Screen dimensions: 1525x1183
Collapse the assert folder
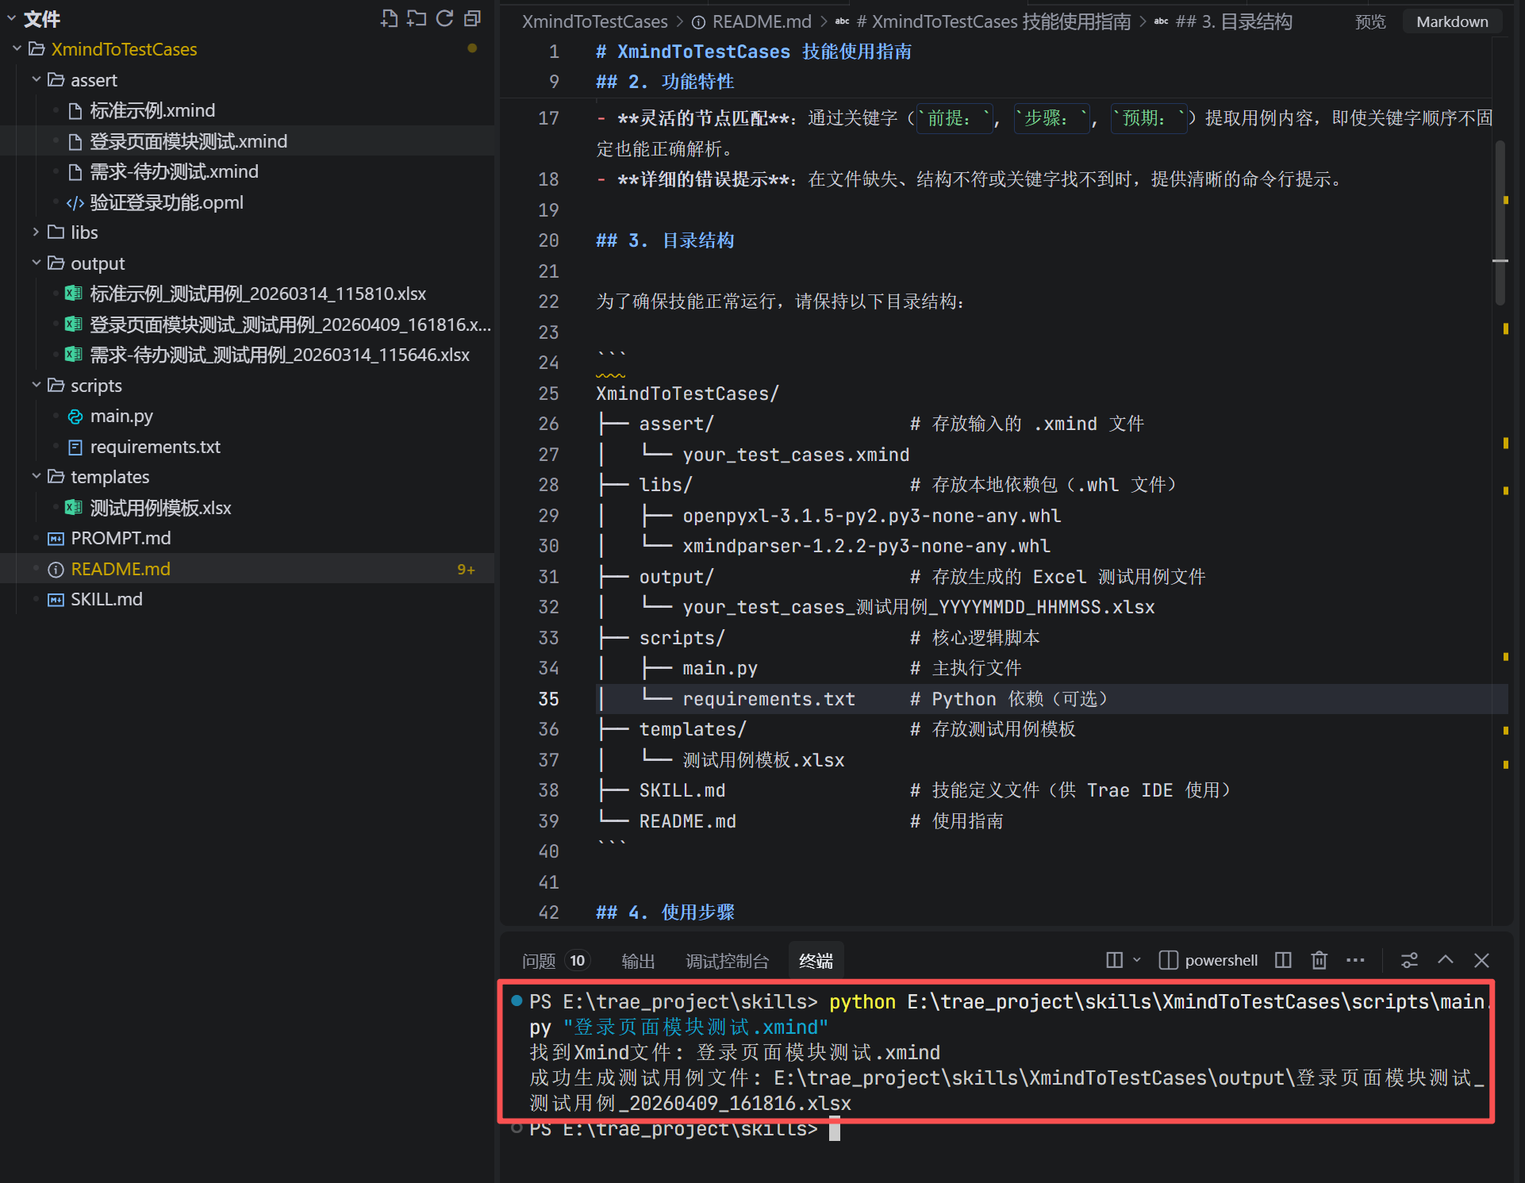(36, 80)
